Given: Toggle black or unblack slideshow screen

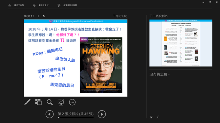Looking at the screenshot, I should tap(61, 102).
